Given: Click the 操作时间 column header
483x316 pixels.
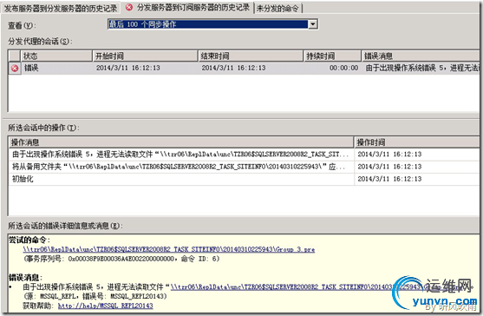Looking at the screenshot, I should click(x=417, y=142).
